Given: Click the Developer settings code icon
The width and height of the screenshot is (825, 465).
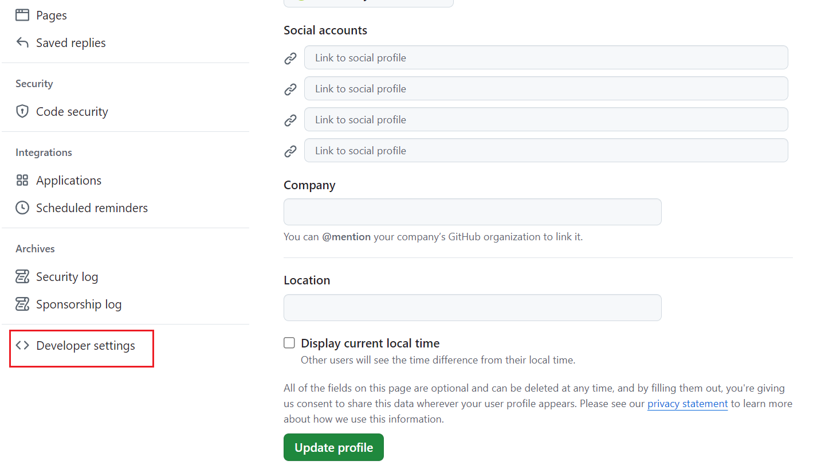Looking at the screenshot, I should click(x=22, y=346).
